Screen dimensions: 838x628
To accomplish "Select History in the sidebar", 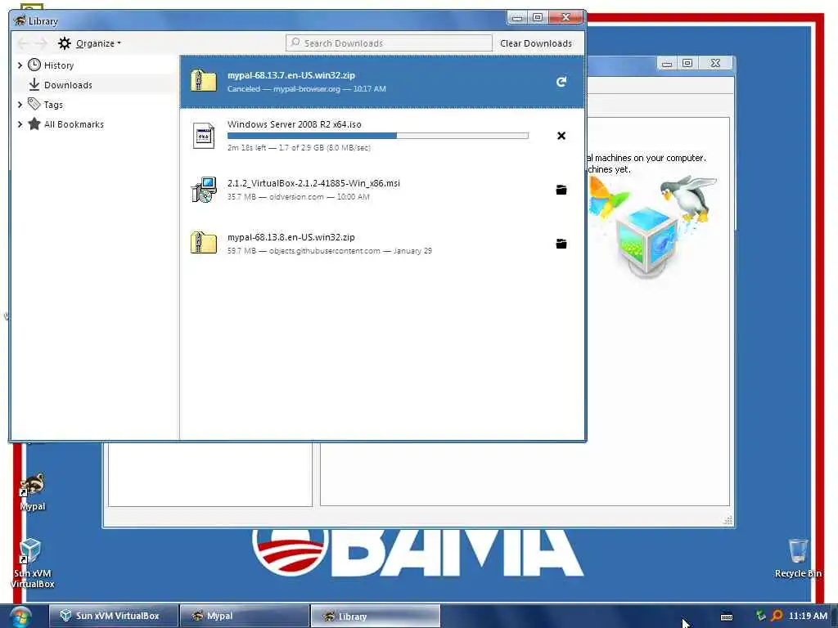I will [x=59, y=65].
